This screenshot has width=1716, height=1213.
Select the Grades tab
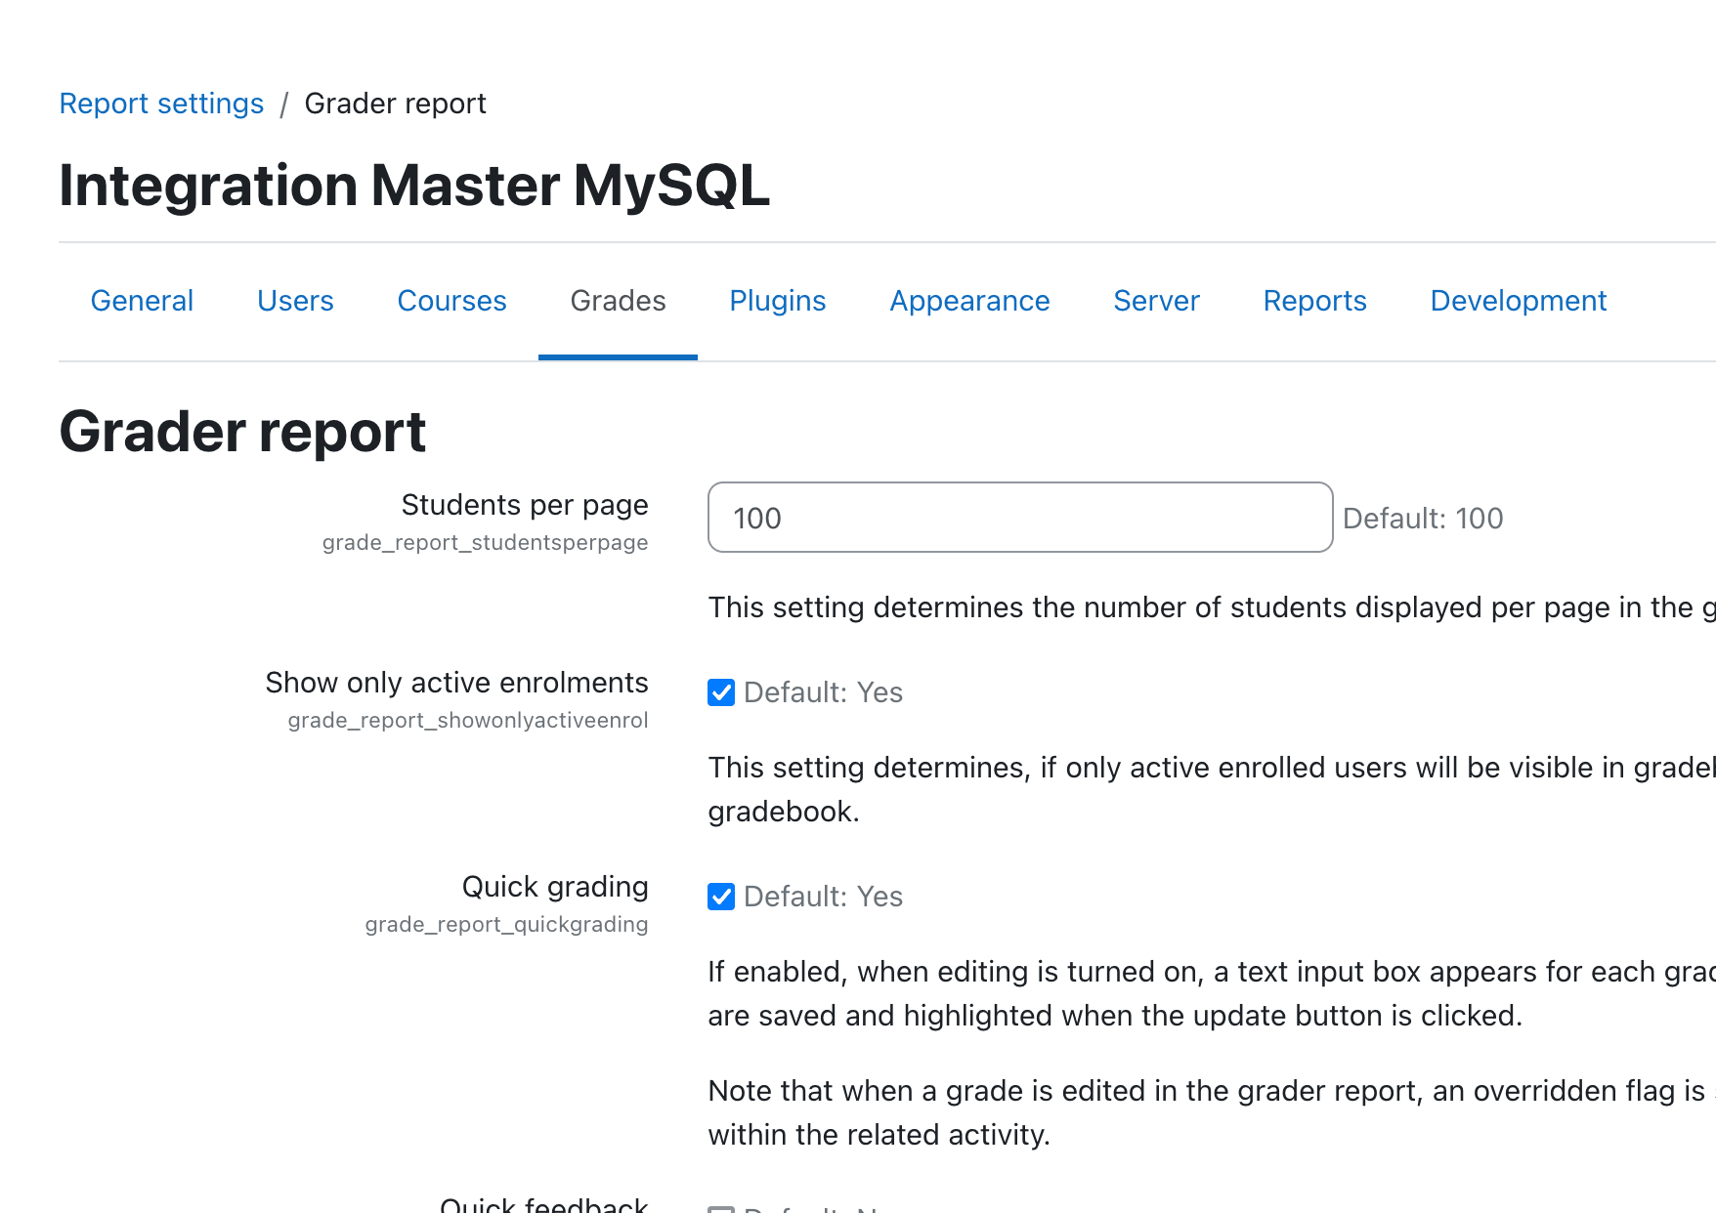(x=618, y=301)
